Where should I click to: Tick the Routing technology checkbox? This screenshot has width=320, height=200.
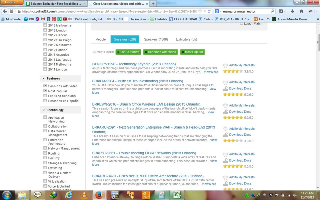click(x=45, y=153)
